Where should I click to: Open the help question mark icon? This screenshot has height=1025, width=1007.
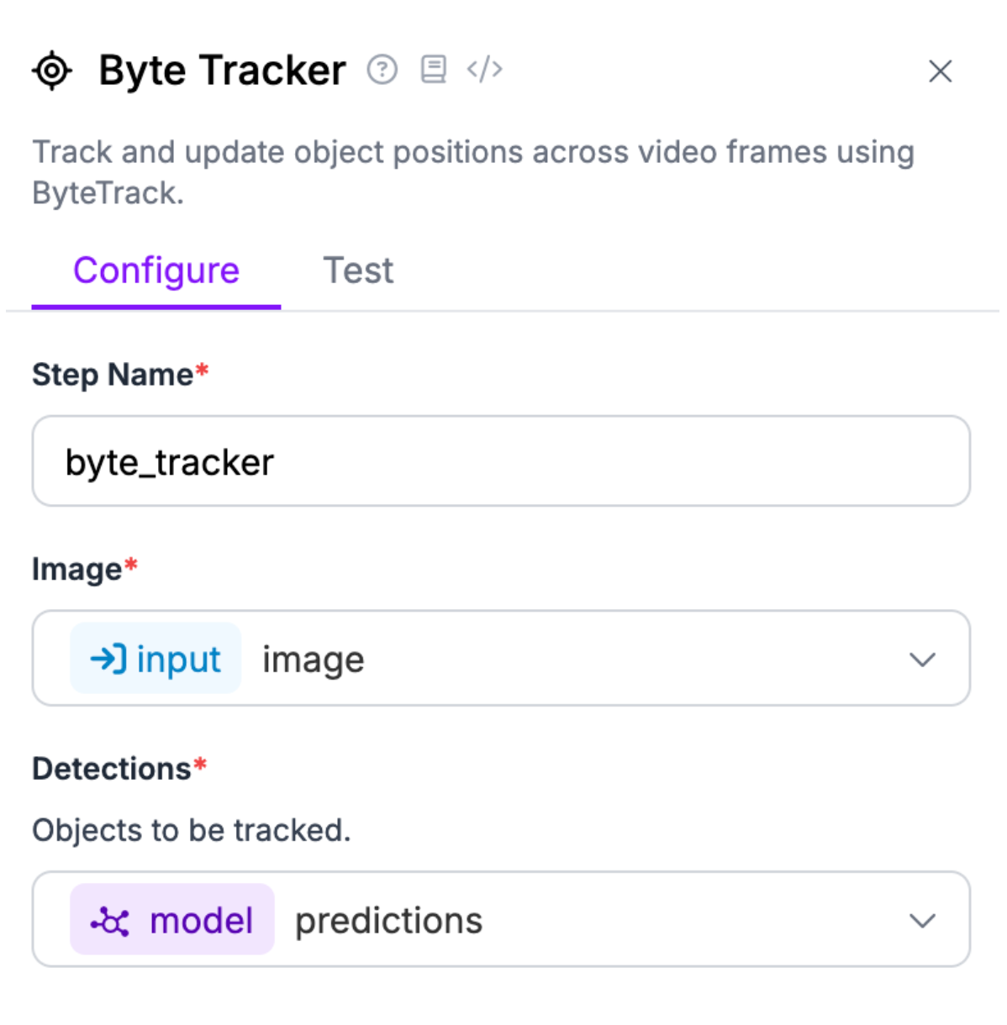[x=382, y=69]
